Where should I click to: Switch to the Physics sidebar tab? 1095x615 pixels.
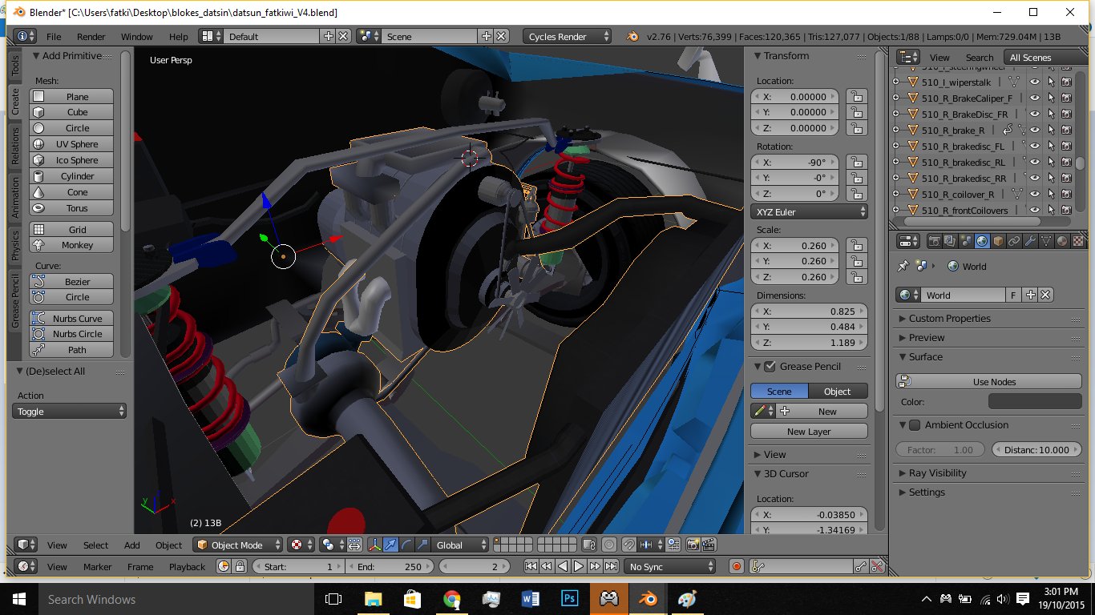point(14,246)
